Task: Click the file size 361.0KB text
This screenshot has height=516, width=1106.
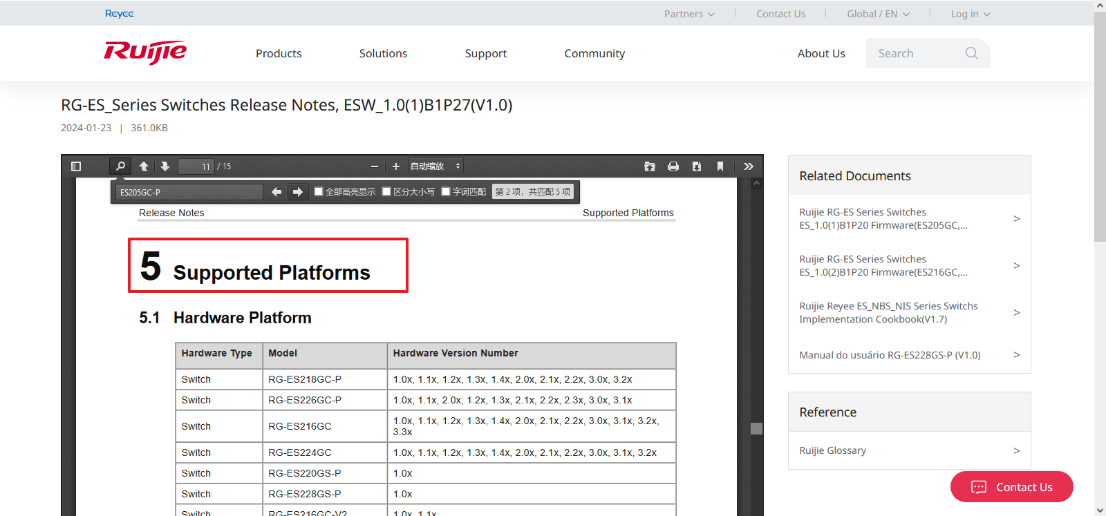Action: tap(149, 128)
